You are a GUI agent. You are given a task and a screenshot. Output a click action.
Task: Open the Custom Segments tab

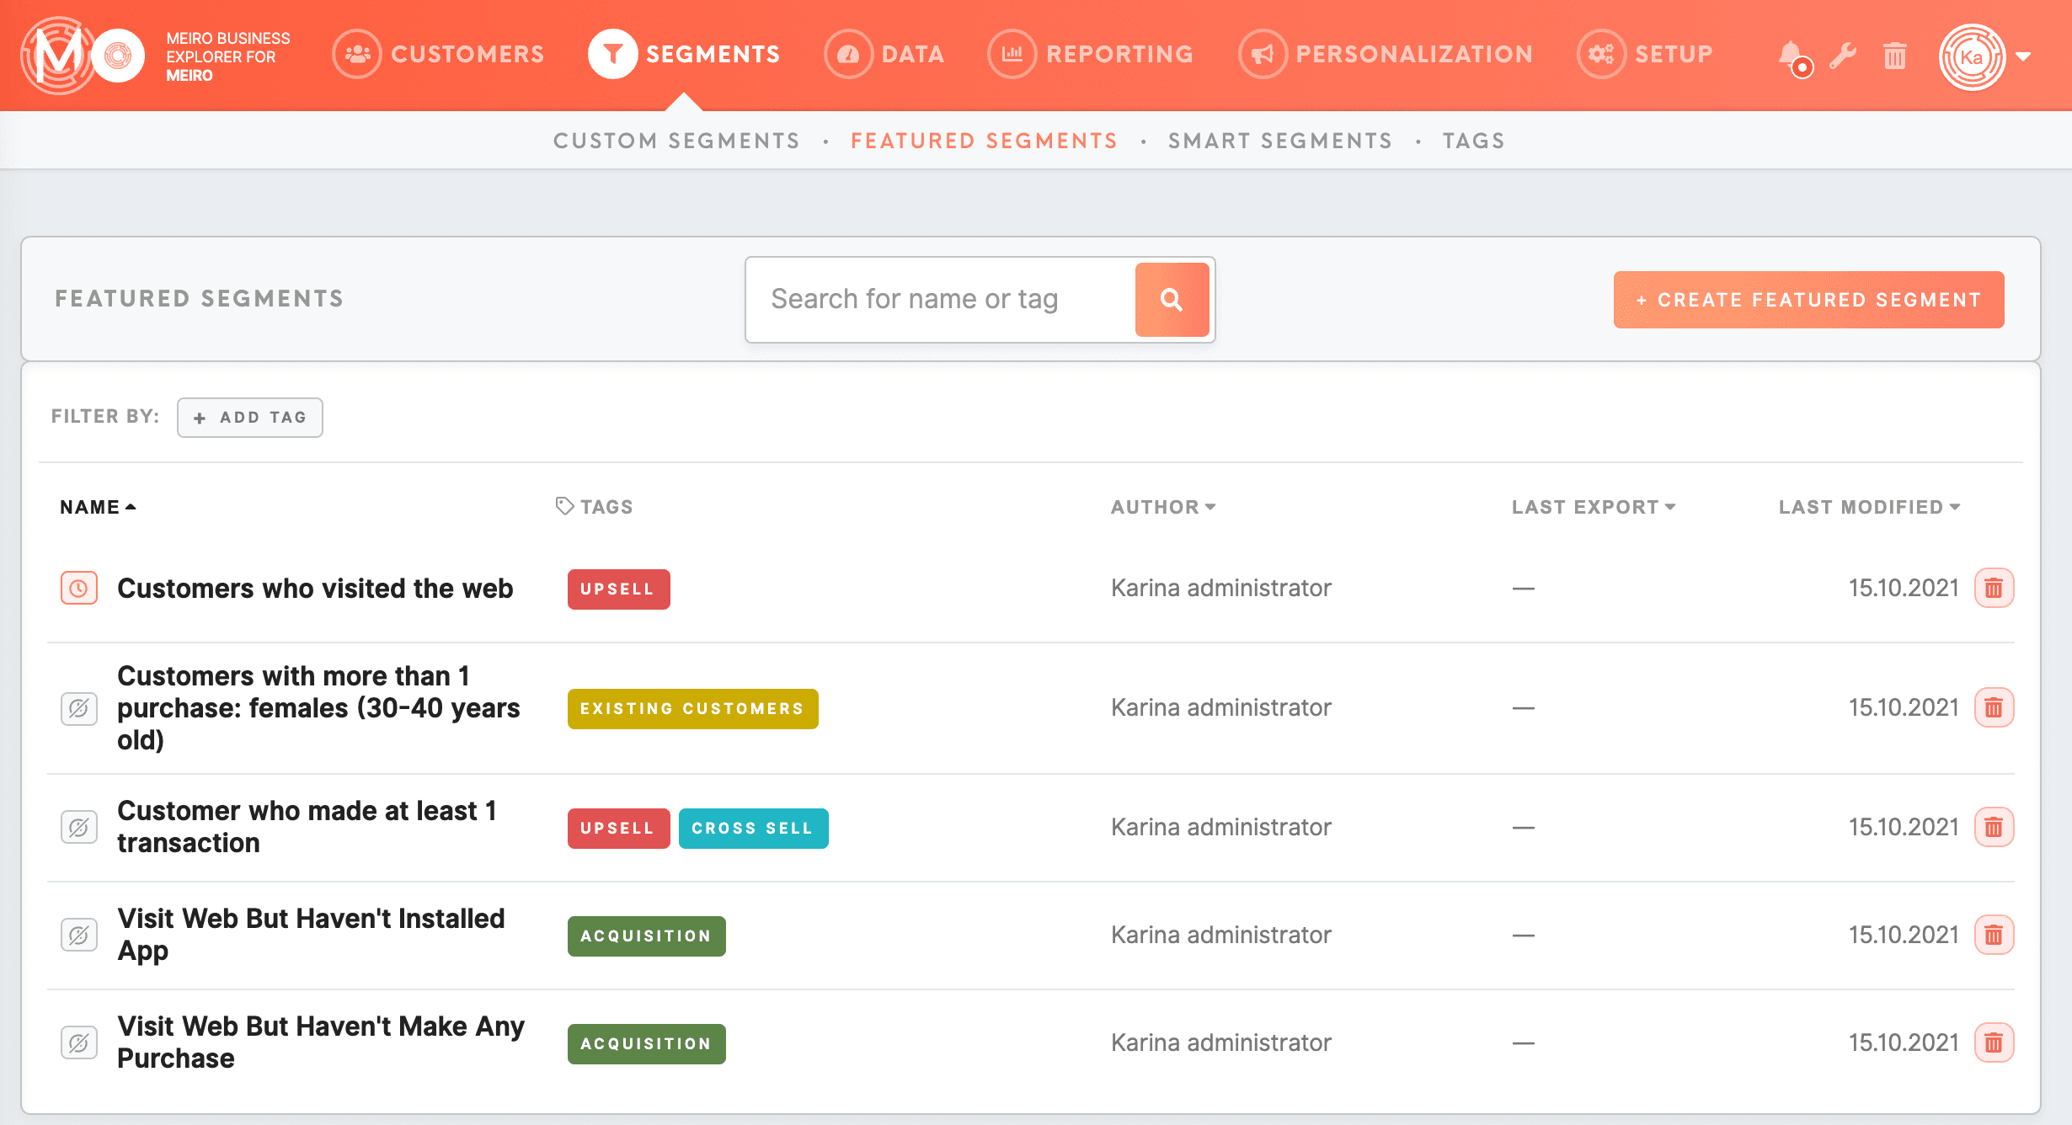pos(676,140)
